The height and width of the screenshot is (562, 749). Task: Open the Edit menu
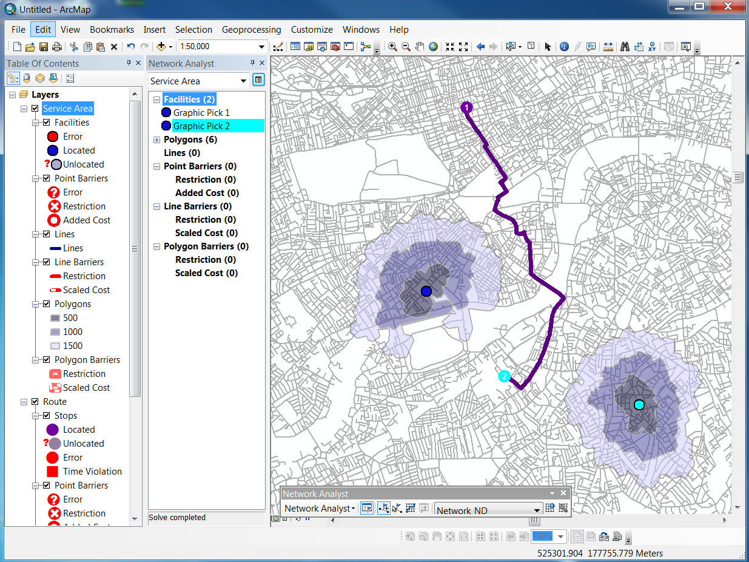[x=43, y=29]
